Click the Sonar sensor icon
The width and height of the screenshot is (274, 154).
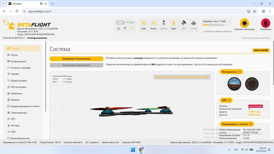tap(193, 23)
